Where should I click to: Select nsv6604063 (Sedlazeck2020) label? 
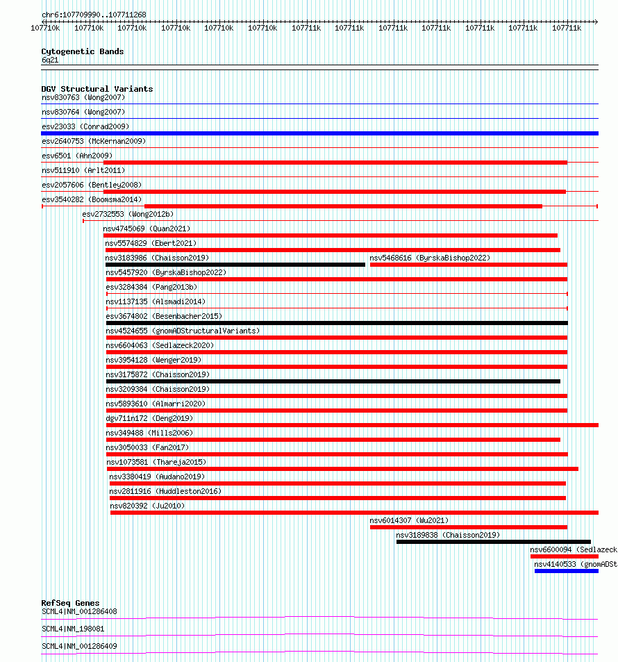coord(160,345)
